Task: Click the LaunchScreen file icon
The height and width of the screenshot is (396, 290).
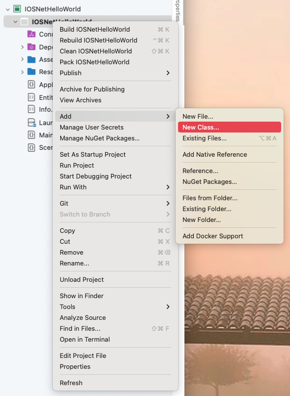Action: 31,122
